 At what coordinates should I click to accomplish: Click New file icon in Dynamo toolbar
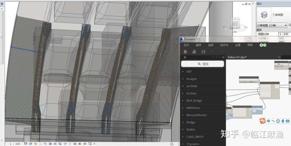click(185, 52)
